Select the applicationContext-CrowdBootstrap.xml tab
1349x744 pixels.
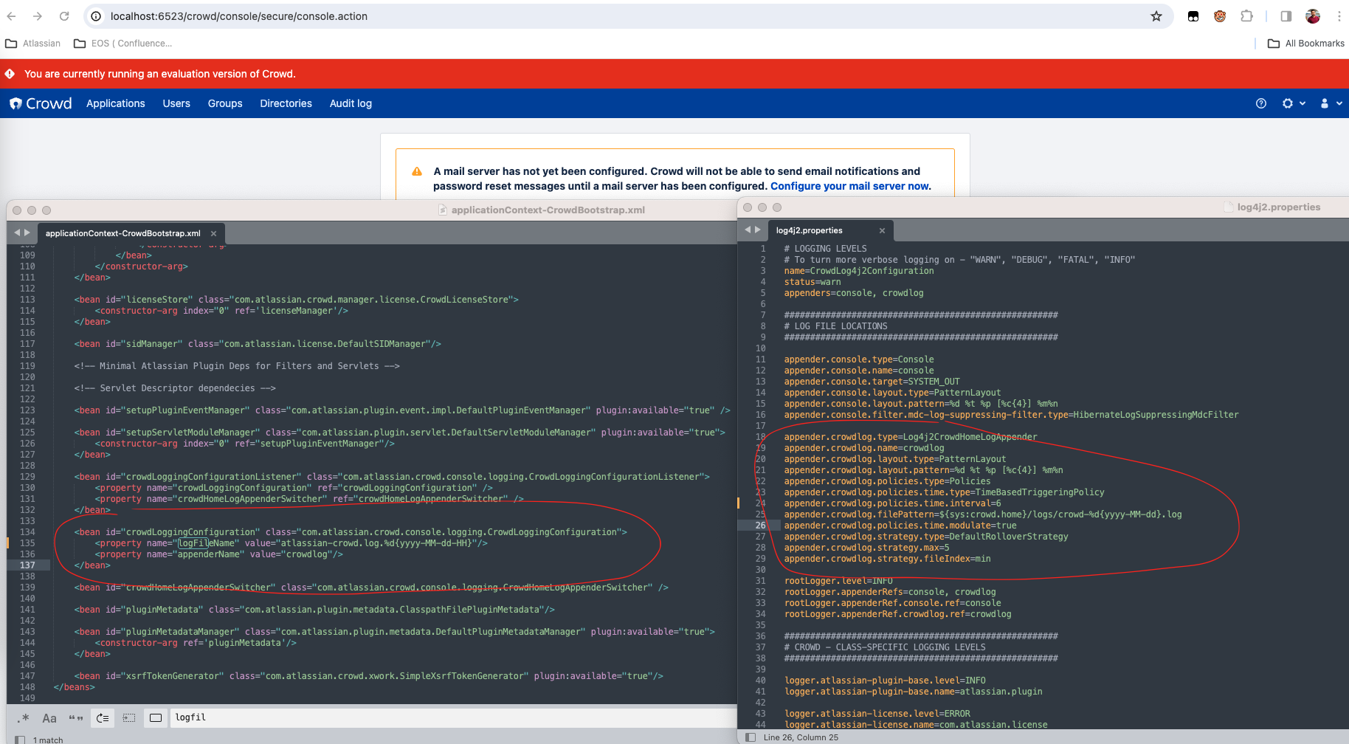point(123,233)
